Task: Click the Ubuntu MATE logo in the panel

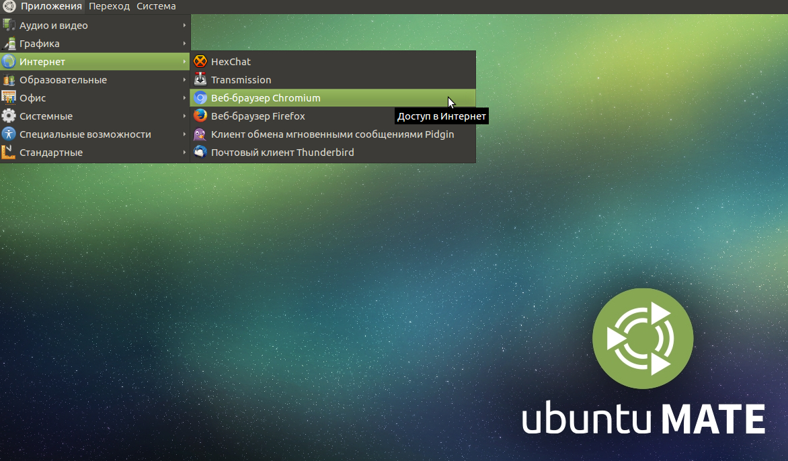Action: click(x=9, y=6)
